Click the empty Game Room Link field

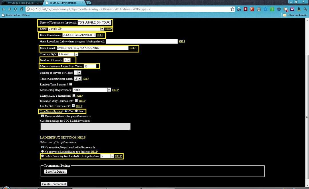tap(142, 41)
